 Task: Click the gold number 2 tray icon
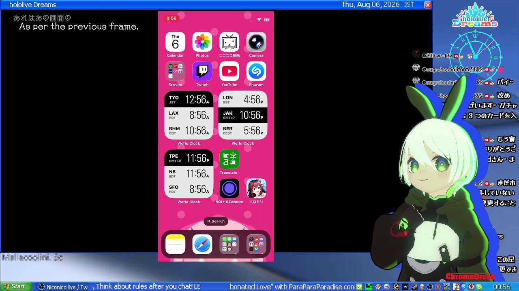[x=396, y=287]
